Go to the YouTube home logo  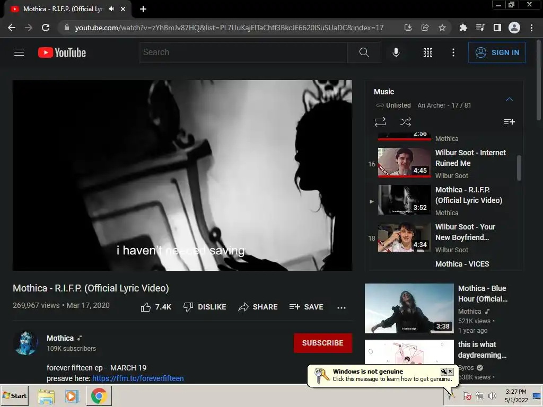62,52
